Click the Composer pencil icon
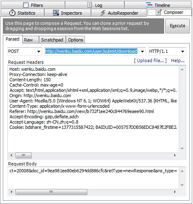 coord(158,12)
